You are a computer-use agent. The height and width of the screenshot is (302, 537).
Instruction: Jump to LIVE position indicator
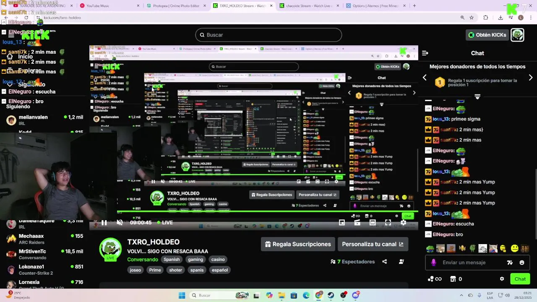point(164,223)
